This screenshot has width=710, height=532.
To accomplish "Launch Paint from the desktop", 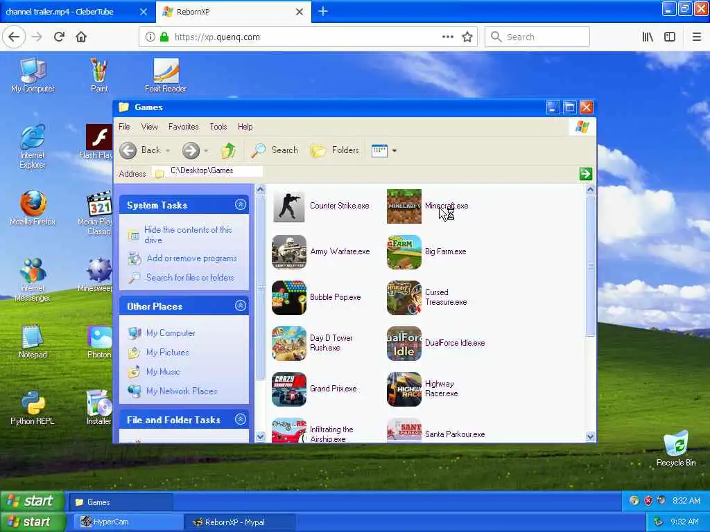I will click(x=99, y=75).
